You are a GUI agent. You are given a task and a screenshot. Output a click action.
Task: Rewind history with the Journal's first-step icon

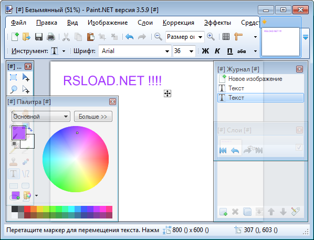[223, 150]
